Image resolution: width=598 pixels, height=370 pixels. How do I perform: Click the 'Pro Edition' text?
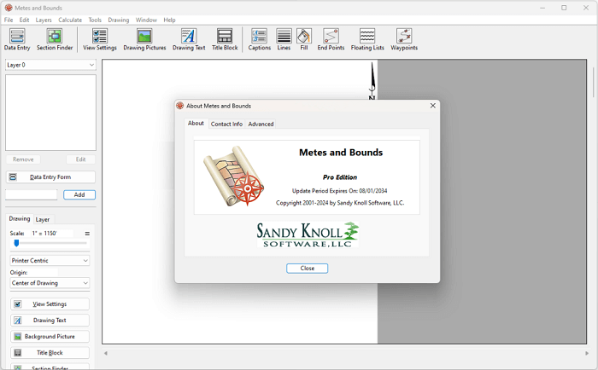click(340, 177)
